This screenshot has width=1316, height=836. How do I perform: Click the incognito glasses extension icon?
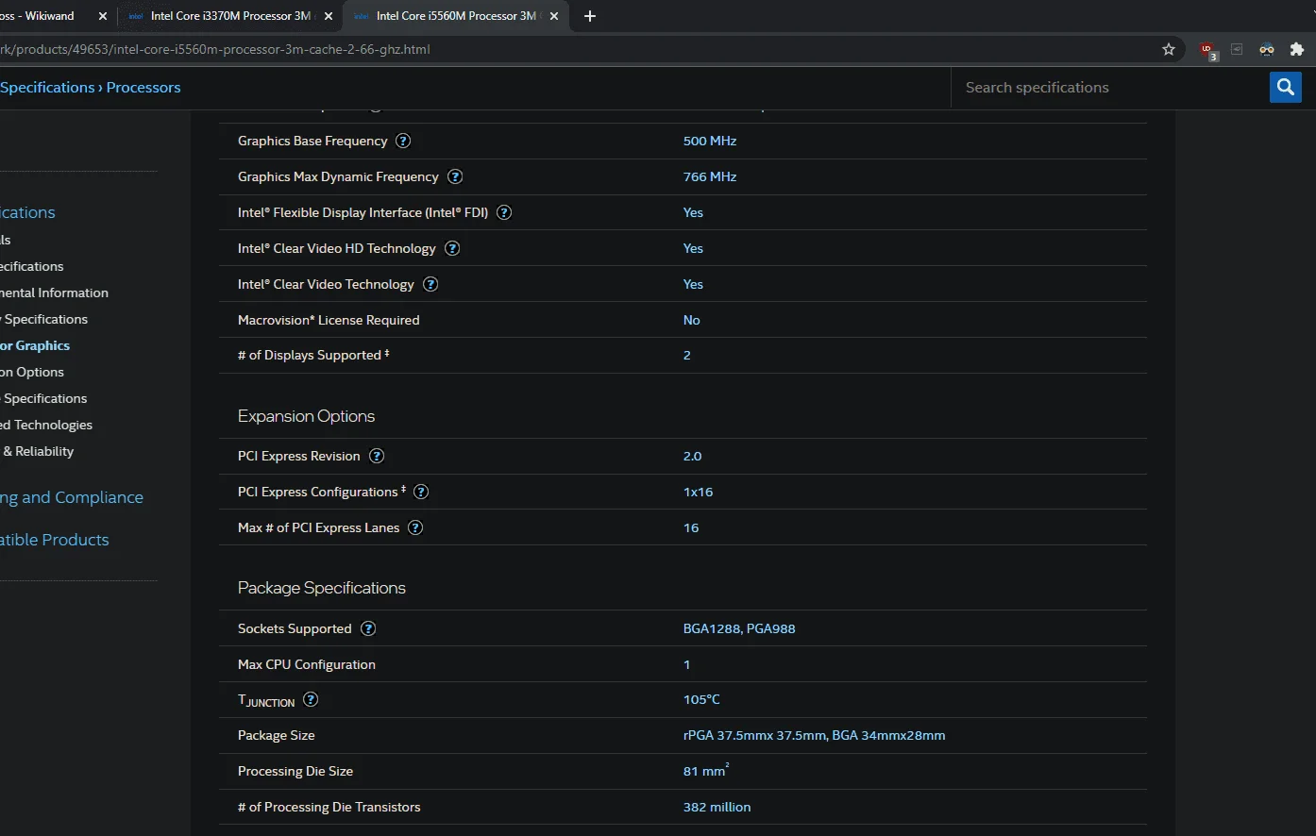click(1267, 49)
